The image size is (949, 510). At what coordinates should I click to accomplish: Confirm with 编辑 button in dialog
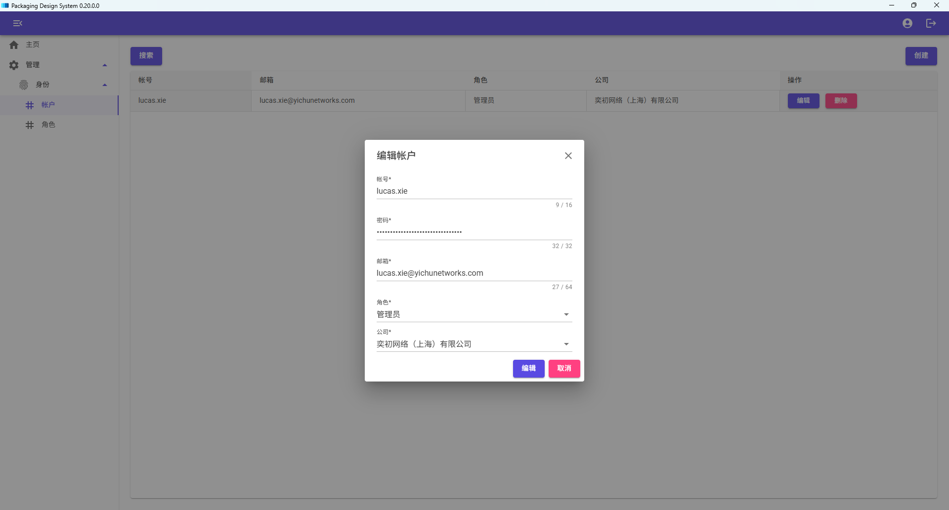[529, 369]
